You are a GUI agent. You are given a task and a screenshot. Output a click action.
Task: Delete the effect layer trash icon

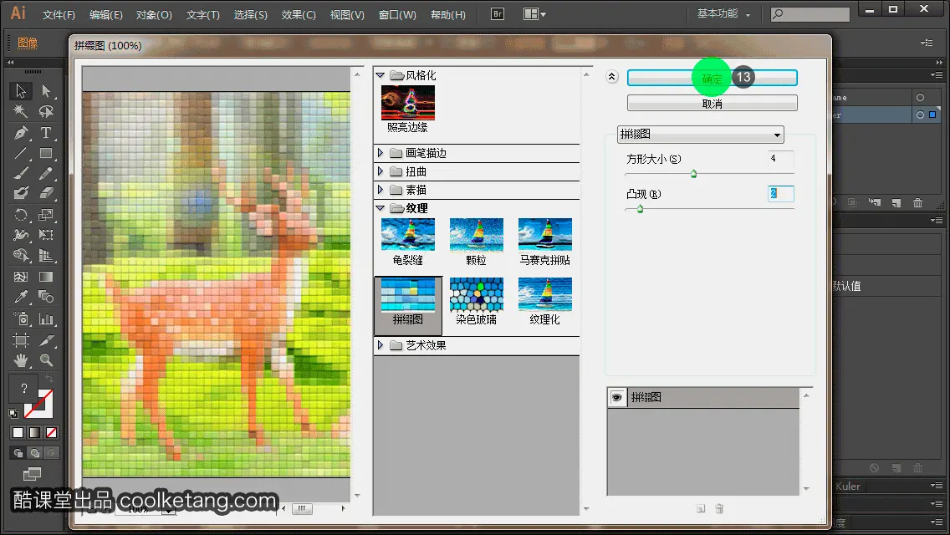(x=719, y=509)
